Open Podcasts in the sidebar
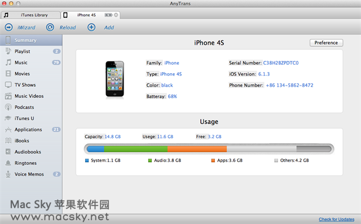The width and height of the screenshot is (361, 224). pyautogui.click(x=31, y=107)
